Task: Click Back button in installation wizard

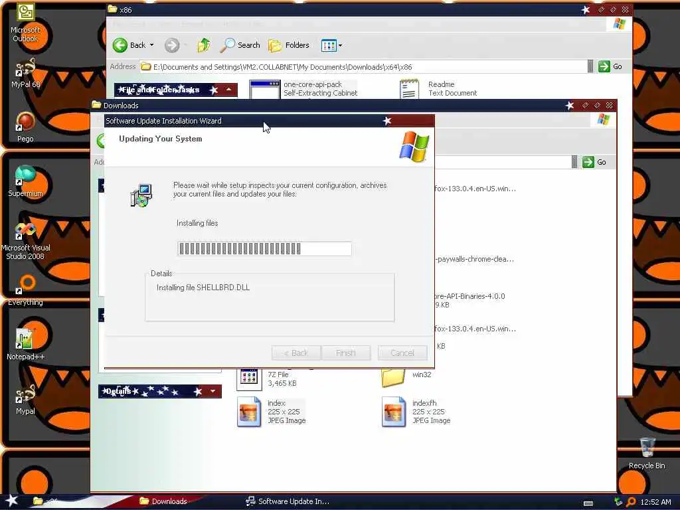Action: click(x=296, y=353)
